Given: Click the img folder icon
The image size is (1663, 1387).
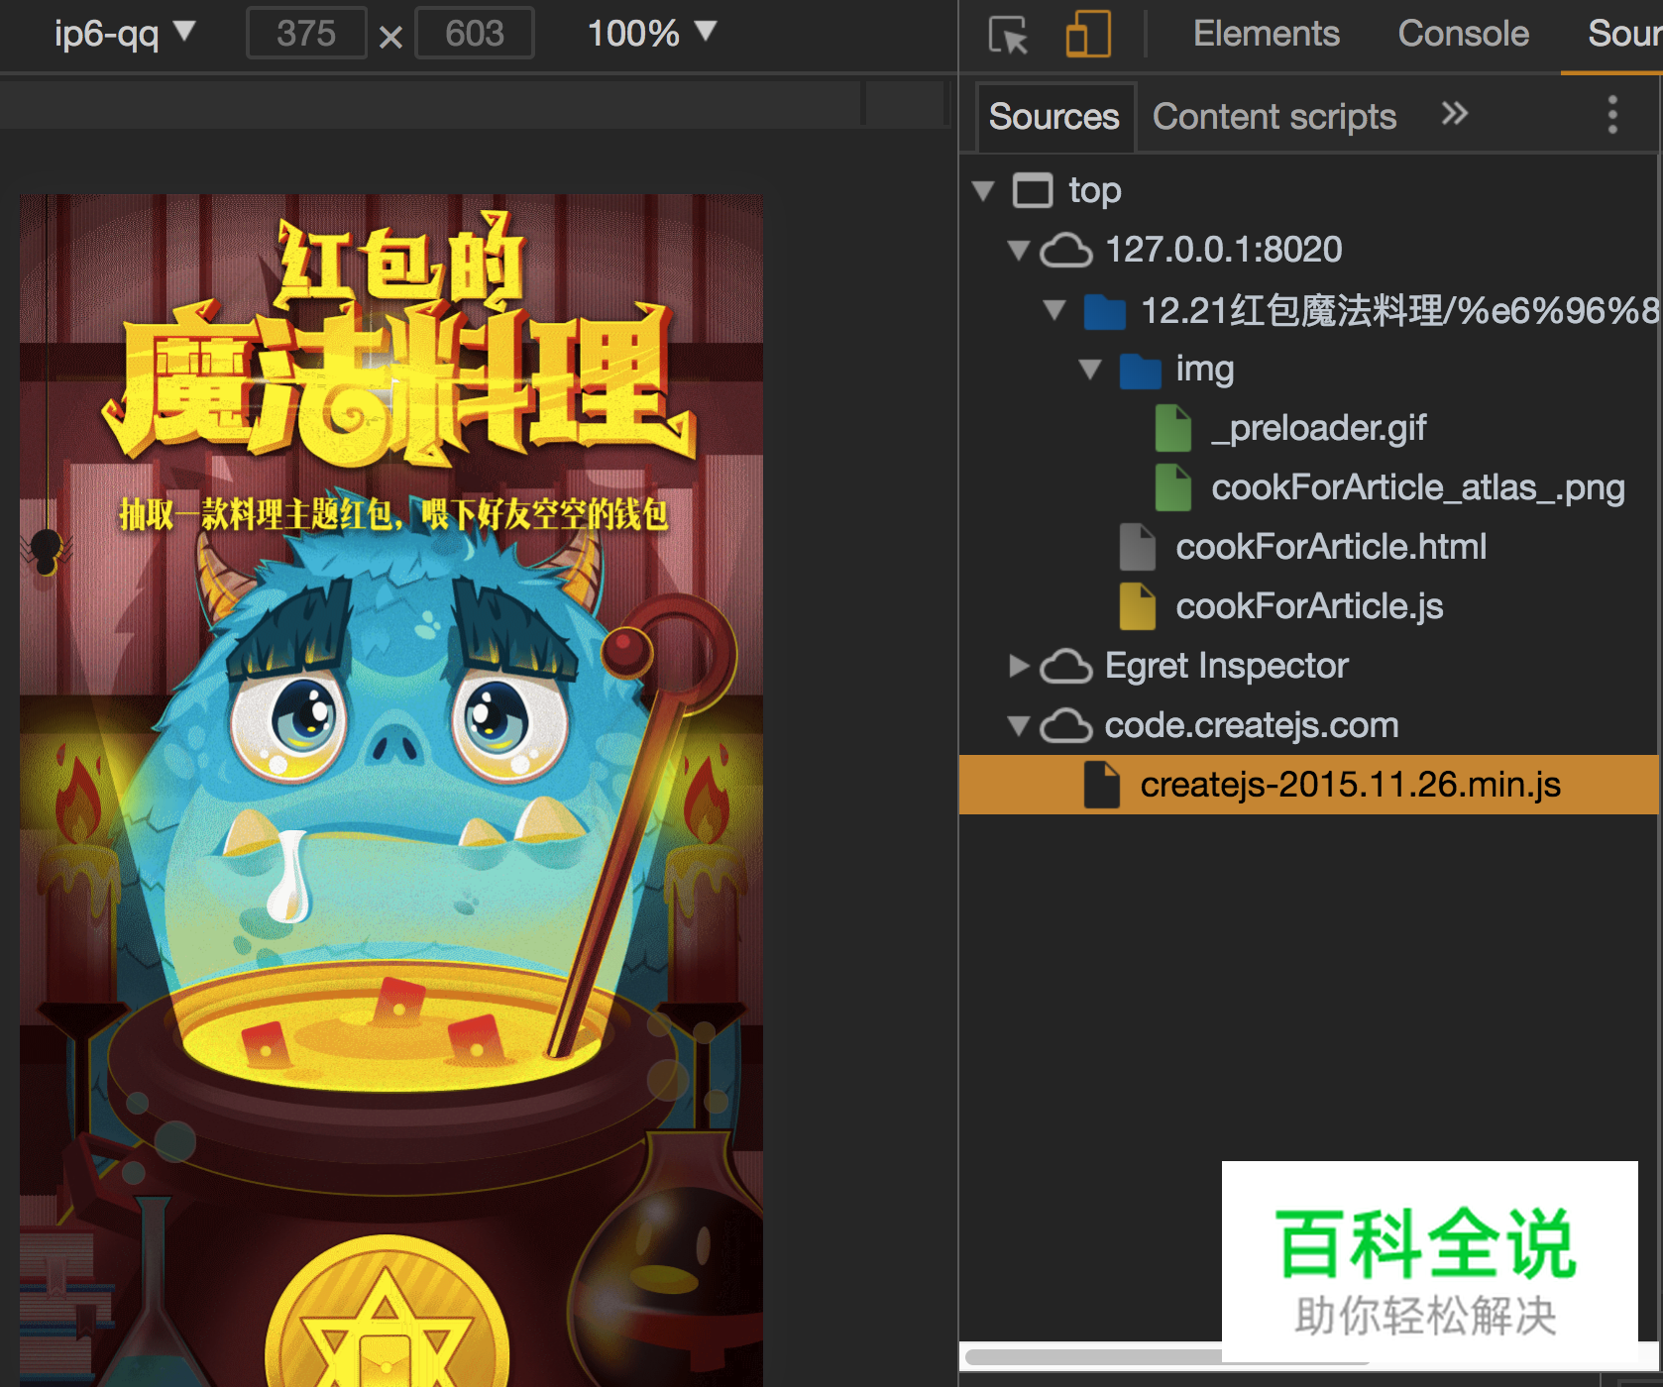Looking at the screenshot, I should click(x=1140, y=370).
